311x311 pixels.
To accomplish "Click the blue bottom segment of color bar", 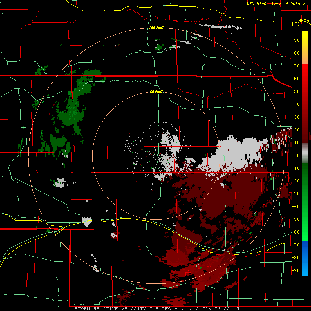I will point(305,258).
